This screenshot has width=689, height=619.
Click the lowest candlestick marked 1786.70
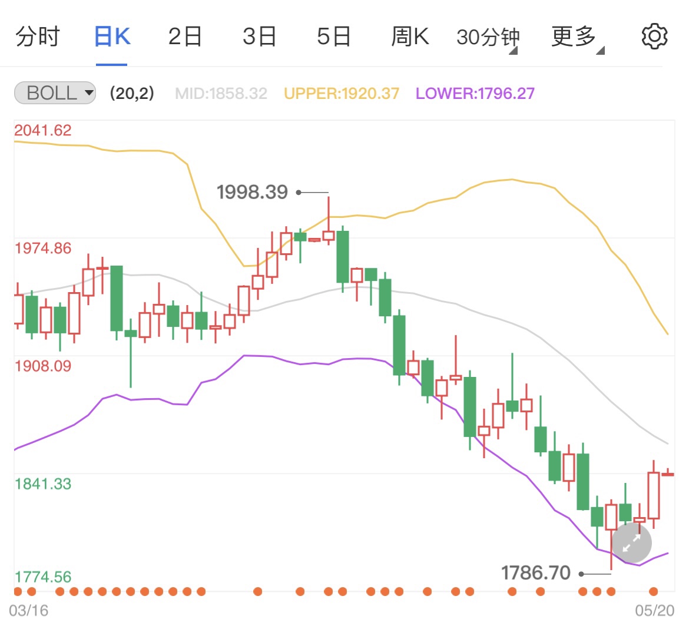[611, 534]
